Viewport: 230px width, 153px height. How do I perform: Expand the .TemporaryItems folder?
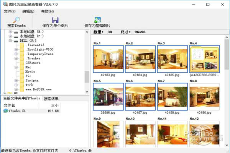click(16, 54)
